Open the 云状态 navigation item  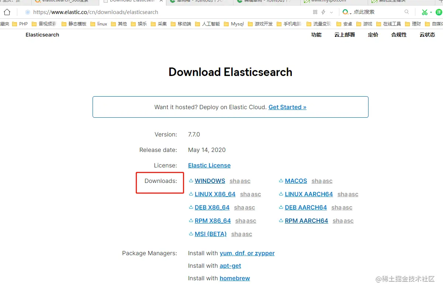[x=427, y=35]
